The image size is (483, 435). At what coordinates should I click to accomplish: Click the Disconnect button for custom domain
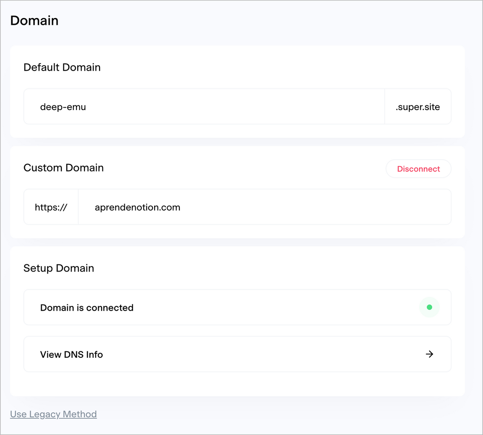(x=418, y=169)
